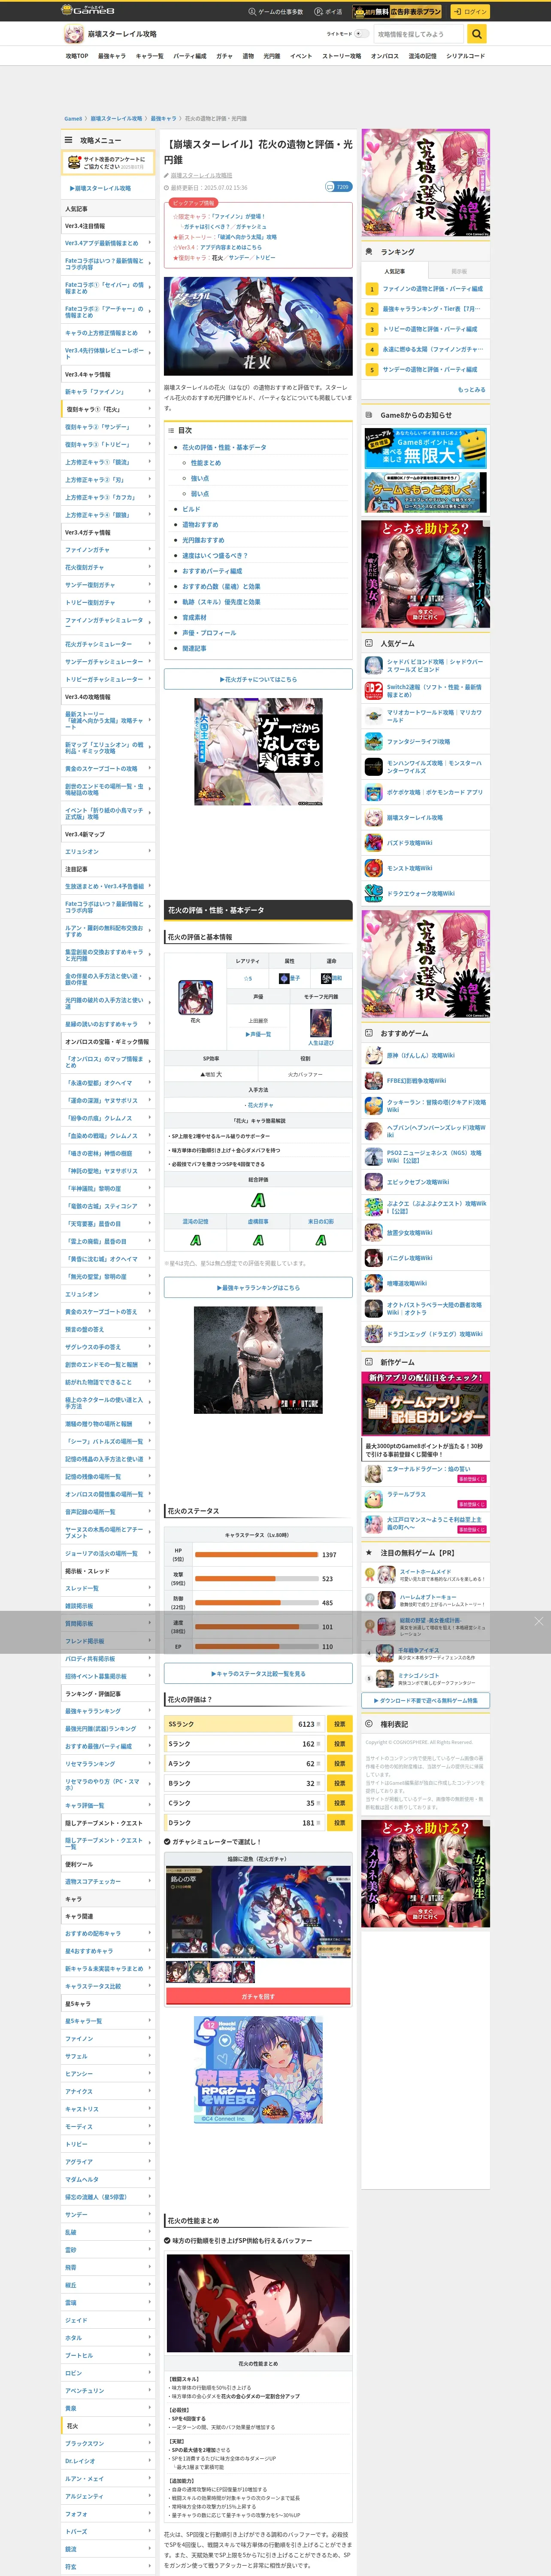Open サイト改善のアンケート banner

(x=108, y=162)
